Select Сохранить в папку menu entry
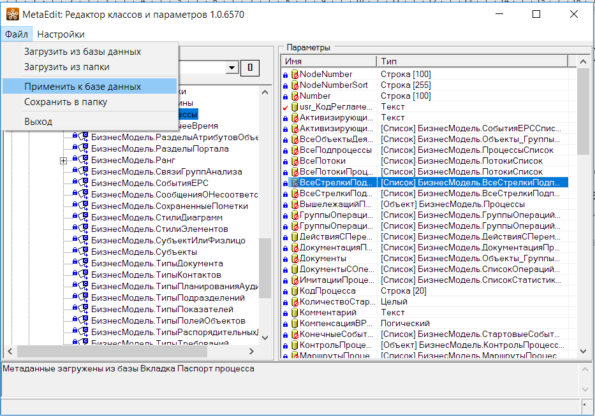Viewport: 595px width, 416px height. point(66,102)
